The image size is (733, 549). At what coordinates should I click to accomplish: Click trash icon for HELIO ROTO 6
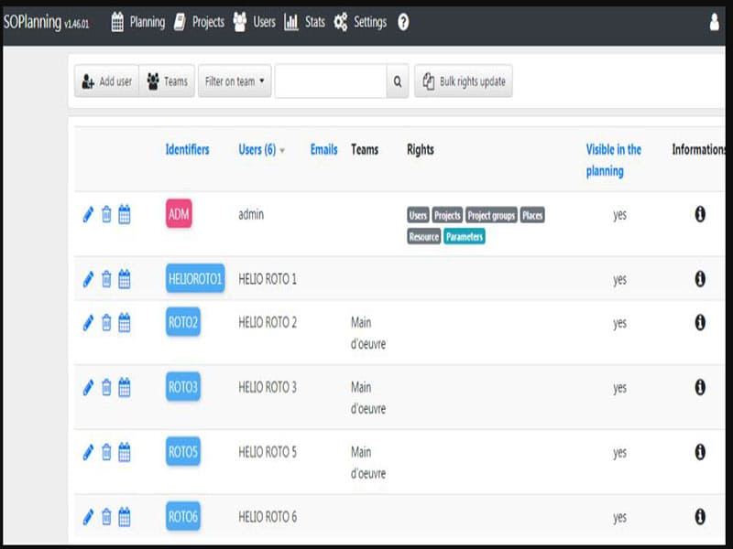[x=106, y=517]
